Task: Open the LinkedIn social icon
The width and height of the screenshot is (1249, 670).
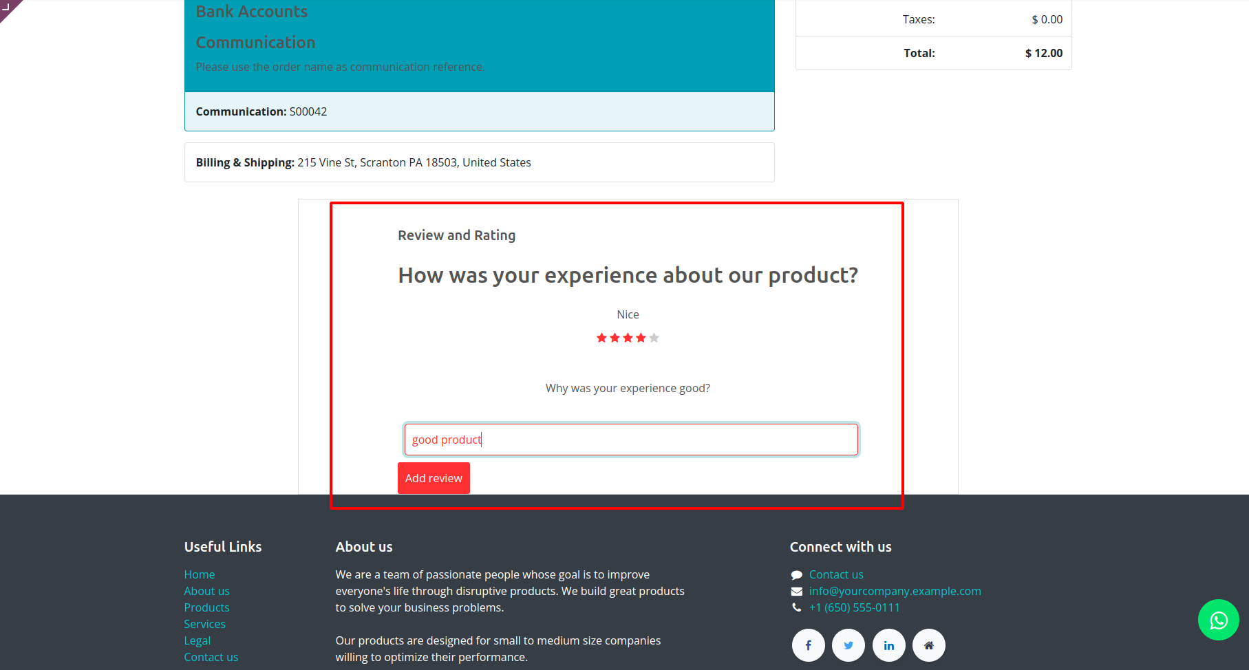Action: pyautogui.click(x=889, y=645)
